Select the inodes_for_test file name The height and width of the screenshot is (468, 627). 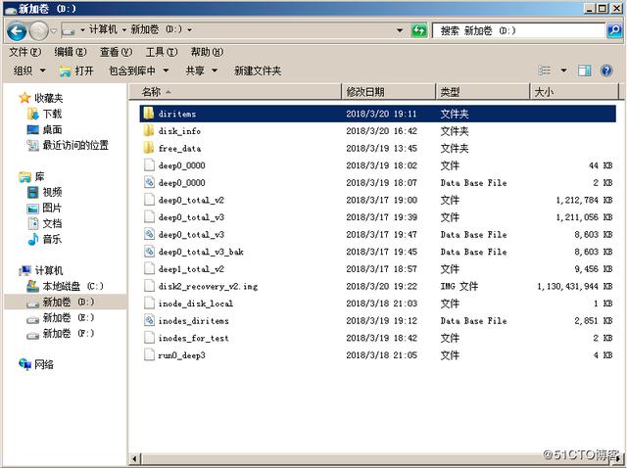tap(194, 338)
